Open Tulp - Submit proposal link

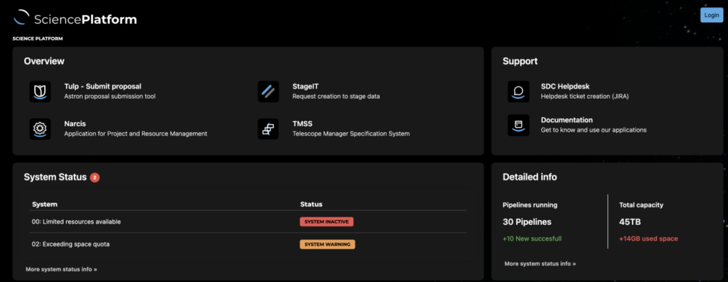[x=102, y=87]
